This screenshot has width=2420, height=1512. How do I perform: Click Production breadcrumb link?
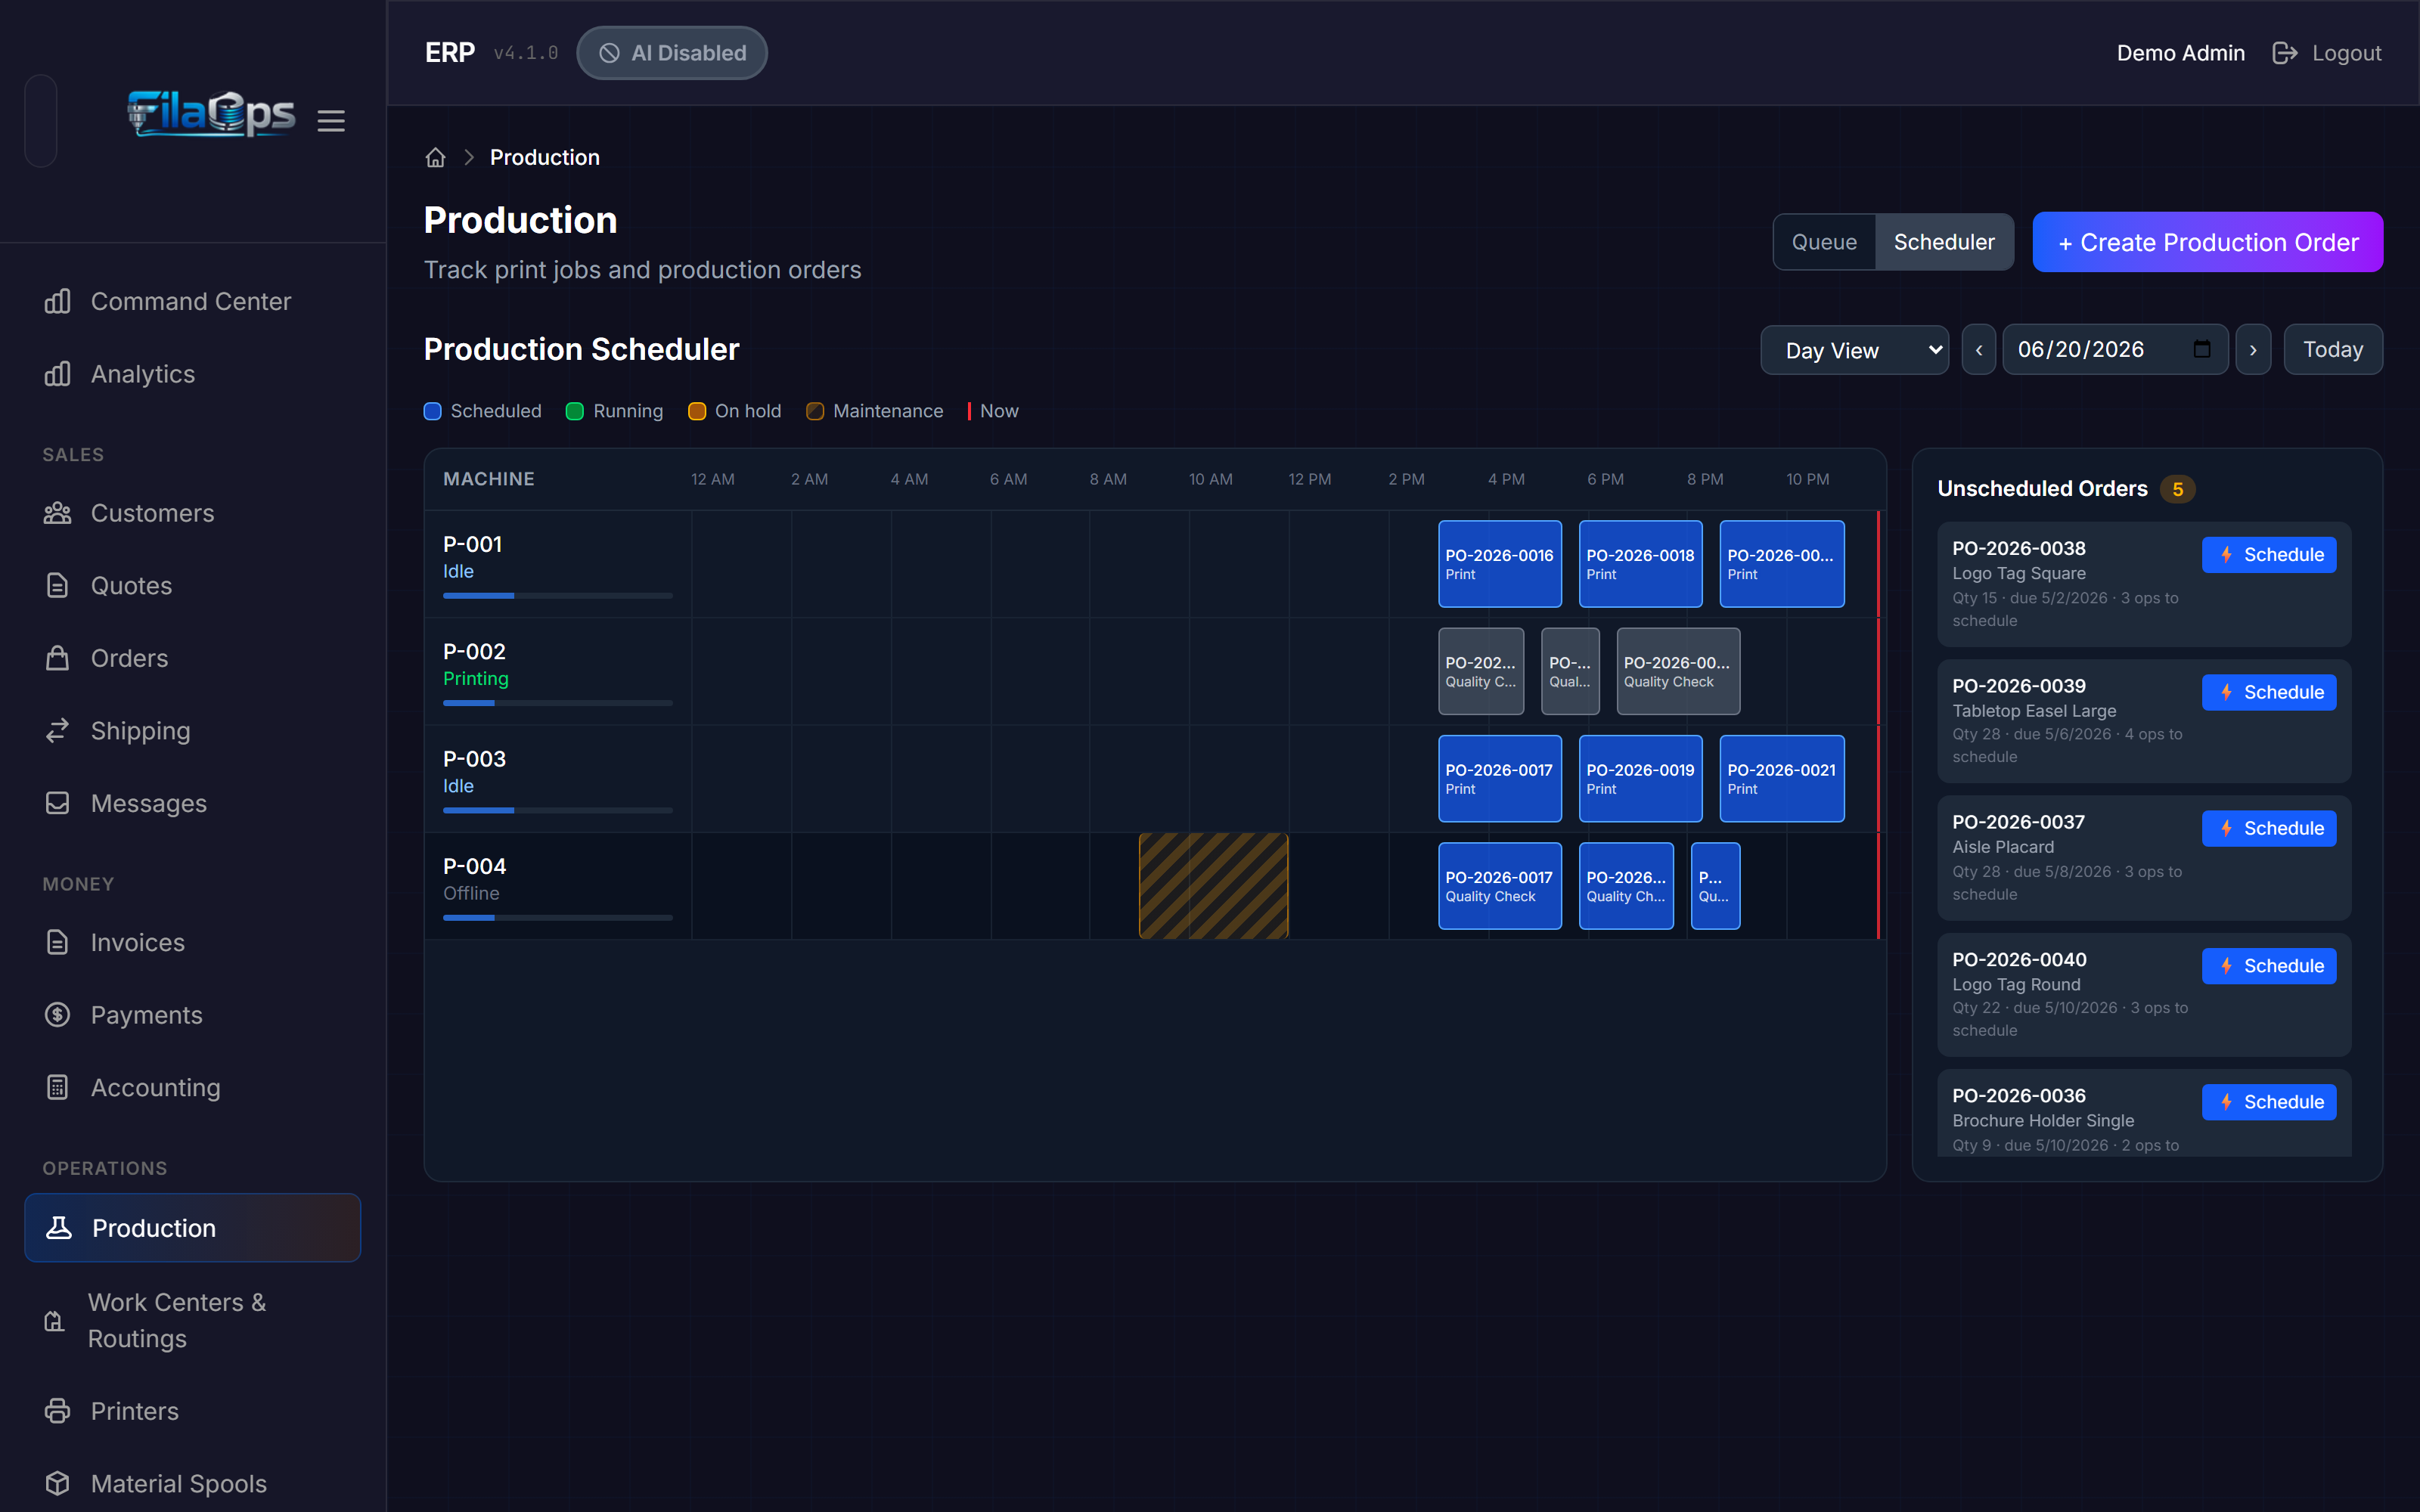pyautogui.click(x=545, y=158)
